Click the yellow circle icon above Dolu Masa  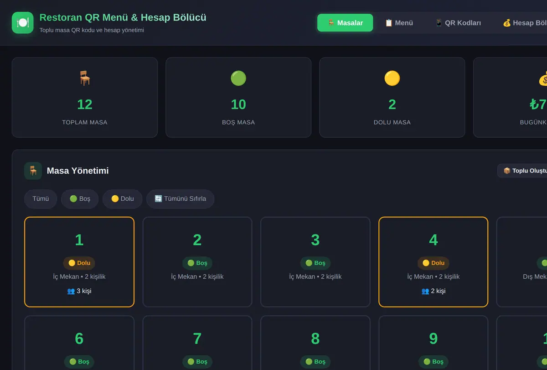[392, 78]
